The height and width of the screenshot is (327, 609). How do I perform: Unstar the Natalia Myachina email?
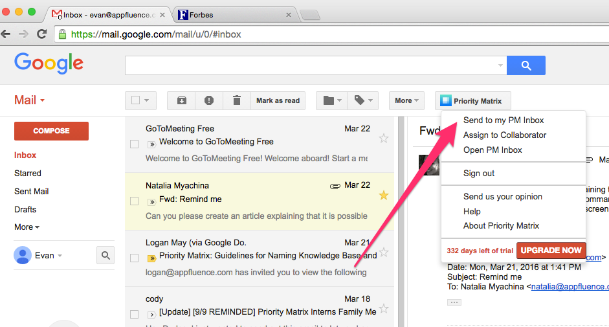pos(384,195)
